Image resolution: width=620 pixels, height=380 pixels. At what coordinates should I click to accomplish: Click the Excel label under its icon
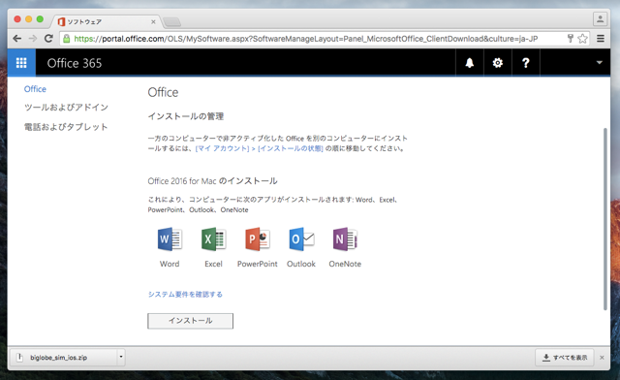[x=213, y=264]
